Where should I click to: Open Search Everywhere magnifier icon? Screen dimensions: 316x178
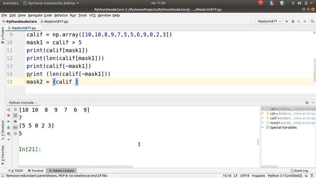click(313, 21)
